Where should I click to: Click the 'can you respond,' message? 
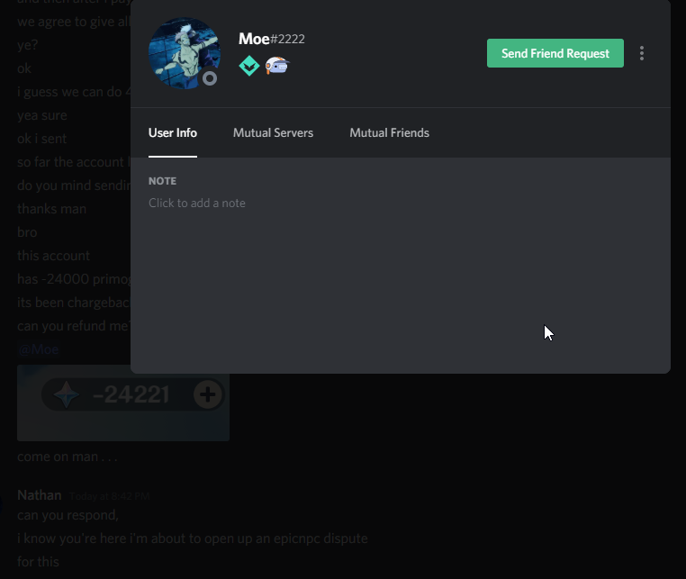(x=68, y=515)
